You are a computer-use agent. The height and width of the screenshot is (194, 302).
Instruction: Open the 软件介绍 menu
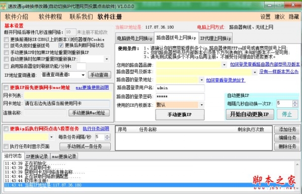click(17, 17)
